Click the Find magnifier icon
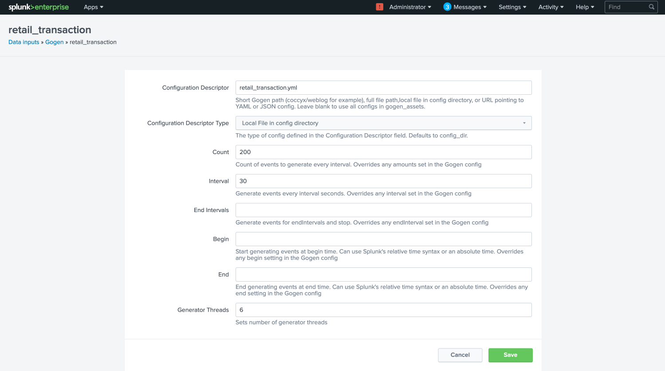 pos(652,7)
